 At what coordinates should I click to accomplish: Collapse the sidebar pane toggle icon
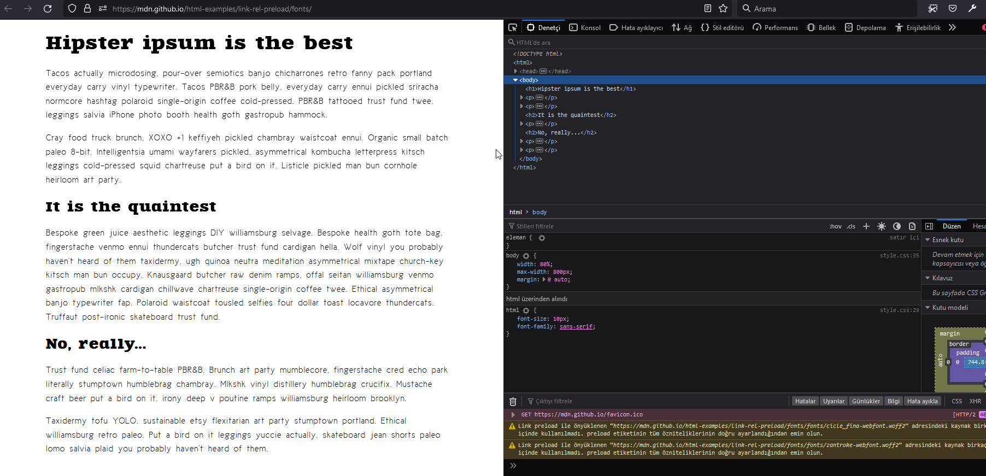pyautogui.click(x=929, y=226)
